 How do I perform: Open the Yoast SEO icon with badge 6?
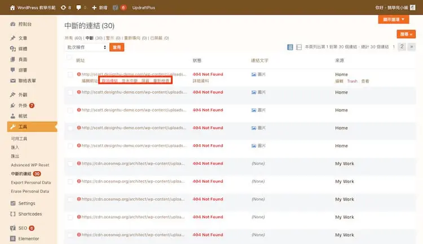[116, 7]
